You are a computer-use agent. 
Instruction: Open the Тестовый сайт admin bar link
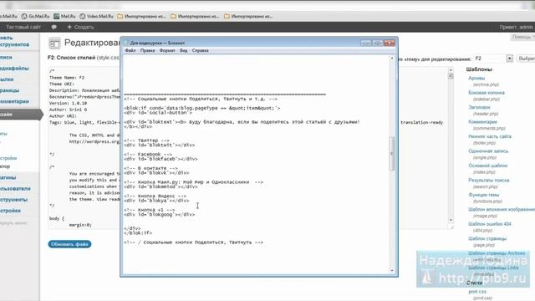[x=23, y=27]
